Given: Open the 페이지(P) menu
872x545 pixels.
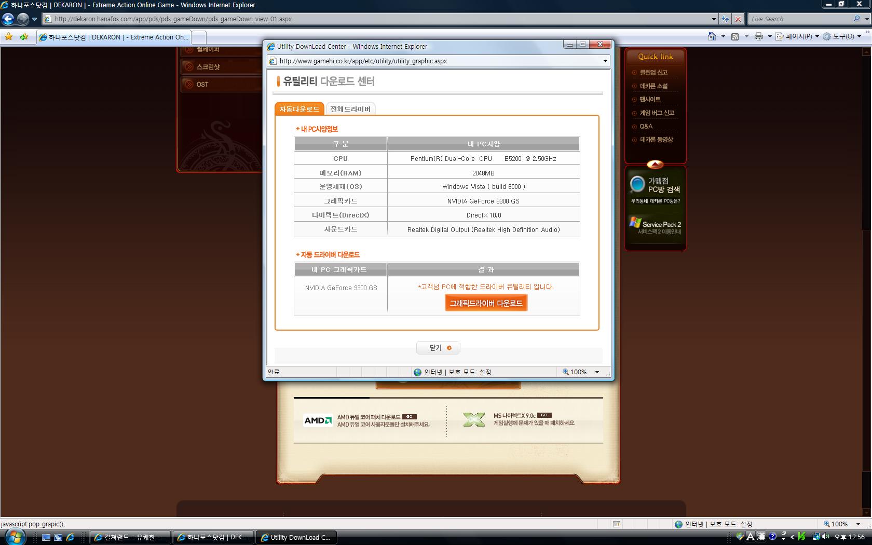Looking at the screenshot, I should (797, 36).
